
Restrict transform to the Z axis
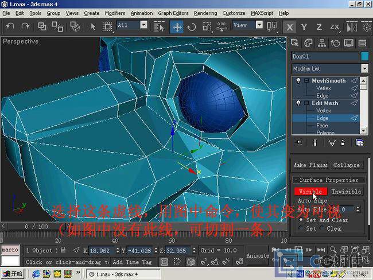(319, 27)
